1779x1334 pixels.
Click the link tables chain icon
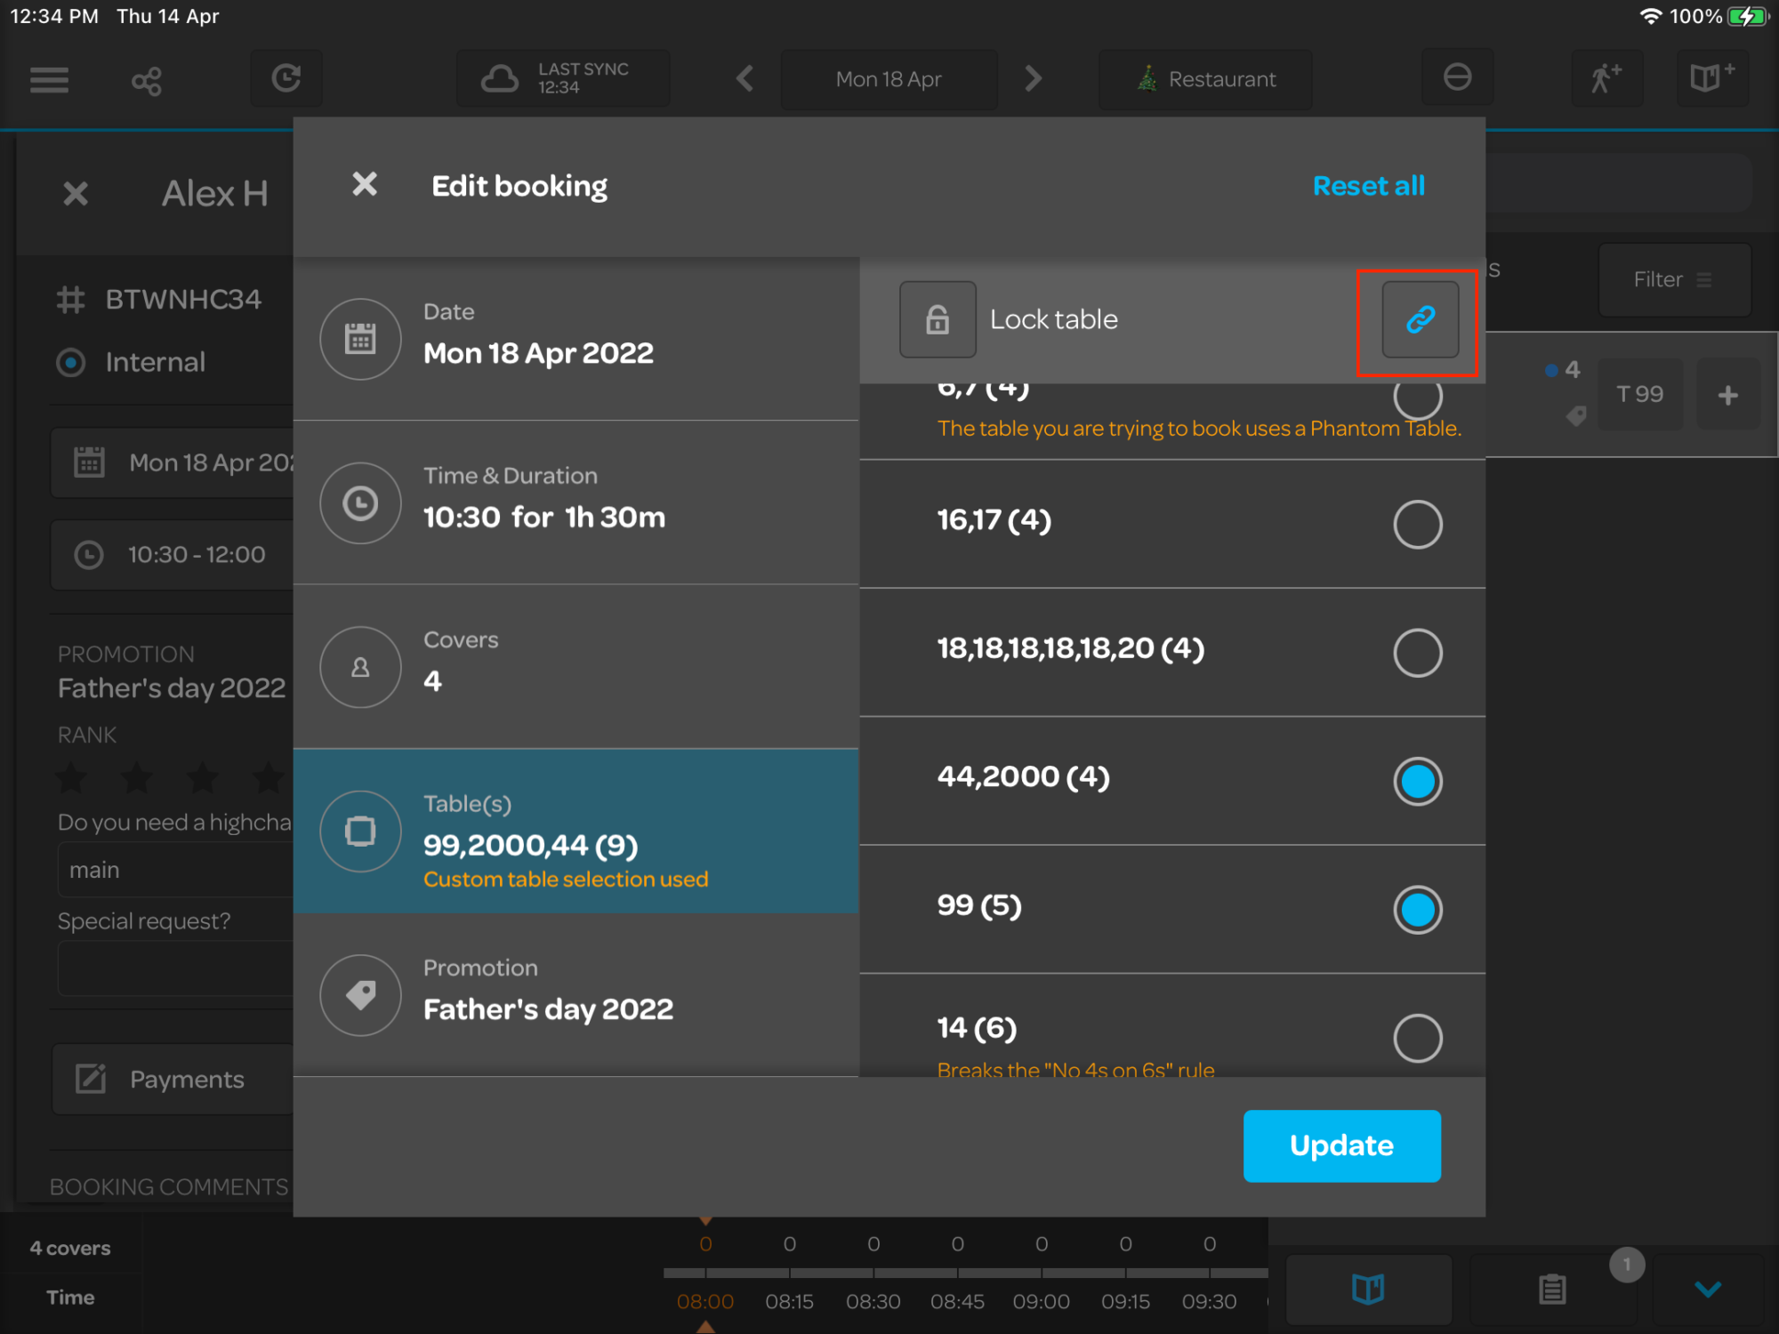(x=1420, y=319)
